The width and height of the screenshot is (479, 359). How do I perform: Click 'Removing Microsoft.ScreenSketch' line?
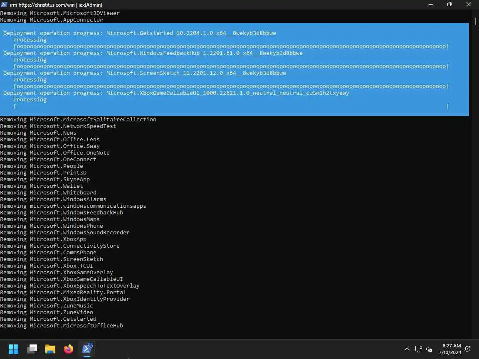[52, 259]
